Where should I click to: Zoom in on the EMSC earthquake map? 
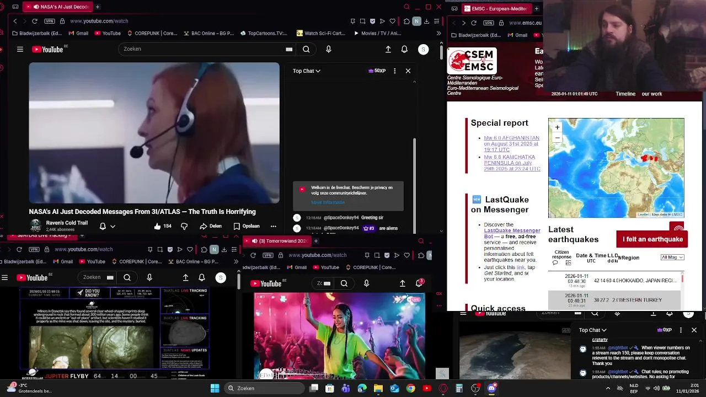(557, 127)
